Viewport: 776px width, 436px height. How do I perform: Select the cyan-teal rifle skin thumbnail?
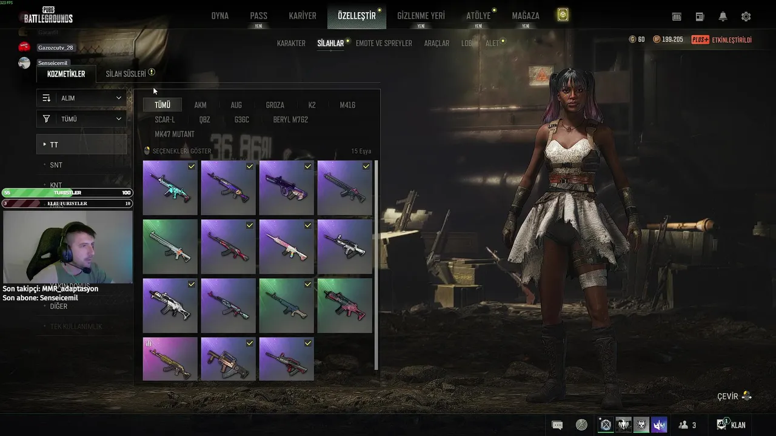click(x=170, y=188)
